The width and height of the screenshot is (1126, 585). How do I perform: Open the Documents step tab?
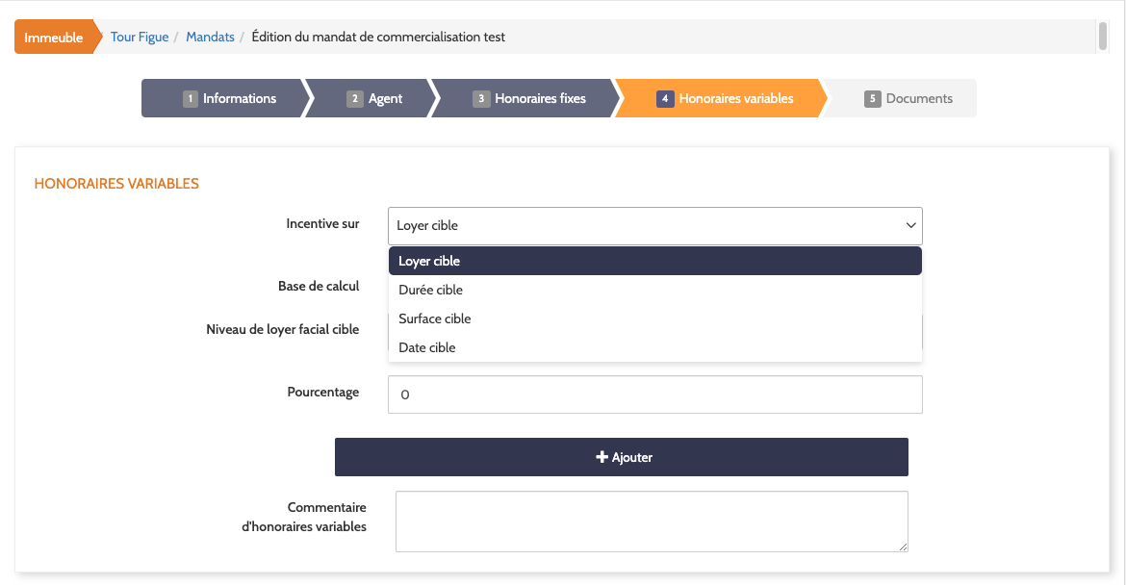(x=919, y=99)
